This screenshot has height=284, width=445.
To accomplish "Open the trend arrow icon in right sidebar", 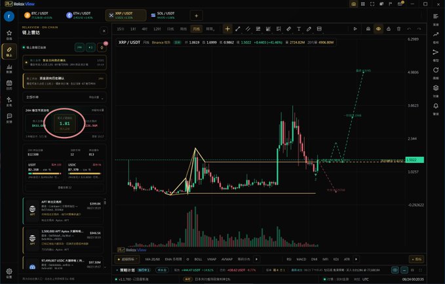I will (x=436, y=36).
